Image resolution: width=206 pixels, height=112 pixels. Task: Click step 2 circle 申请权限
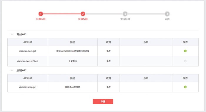83,14
